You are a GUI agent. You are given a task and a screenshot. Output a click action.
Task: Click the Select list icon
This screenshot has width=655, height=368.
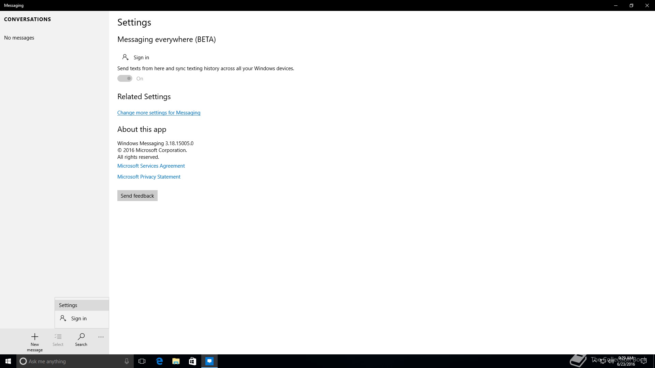point(58,337)
